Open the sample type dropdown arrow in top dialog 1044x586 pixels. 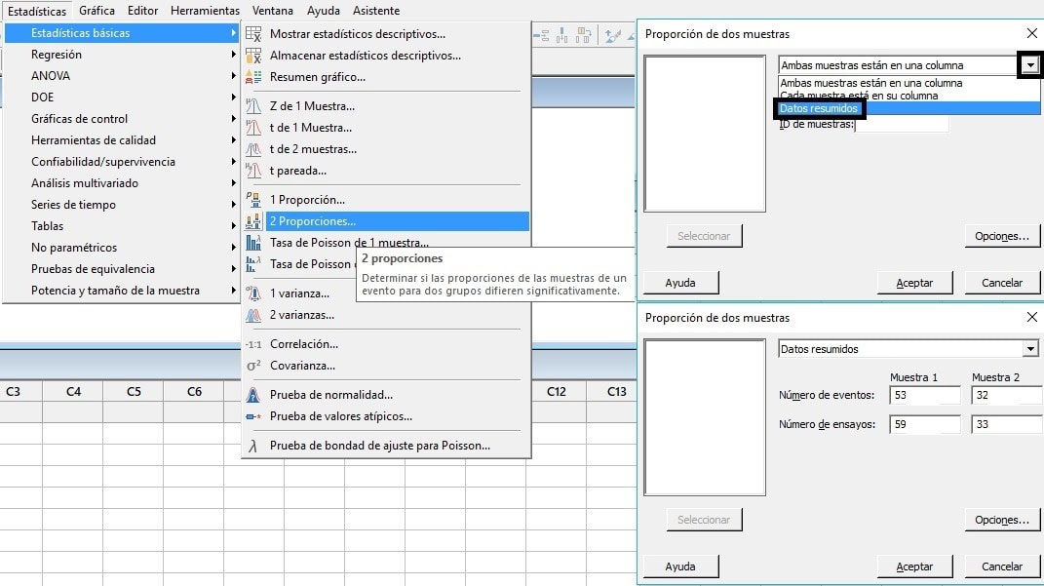pos(1029,65)
